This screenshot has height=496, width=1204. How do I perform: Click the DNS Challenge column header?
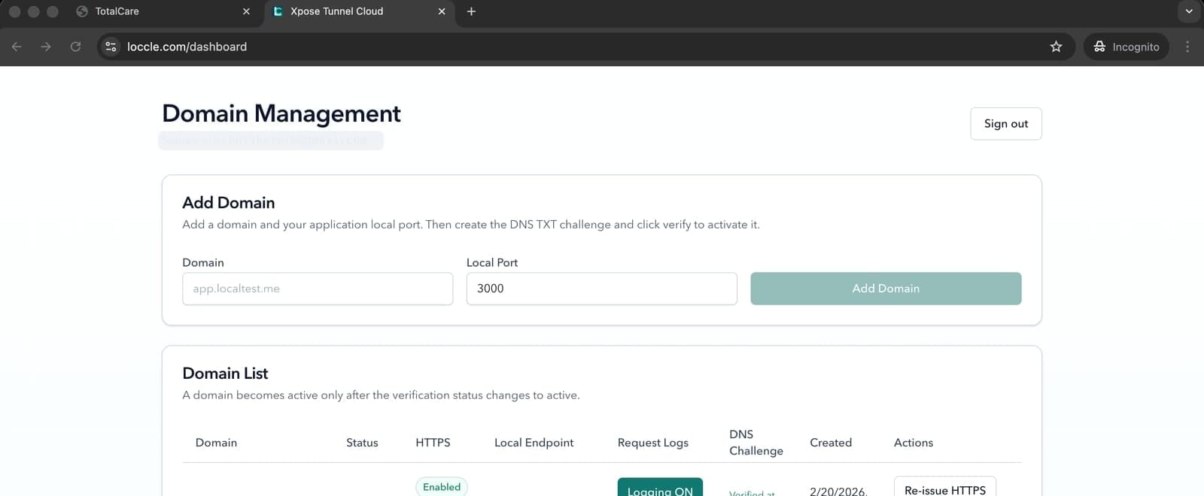756,443
